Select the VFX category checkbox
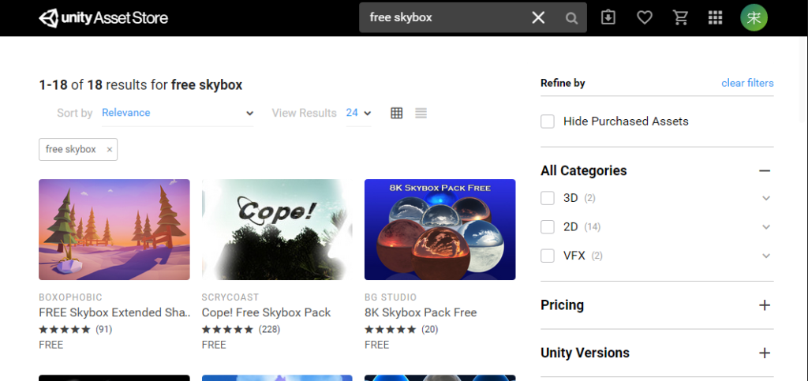Screen dimensions: 808x381 pyautogui.click(x=548, y=256)
